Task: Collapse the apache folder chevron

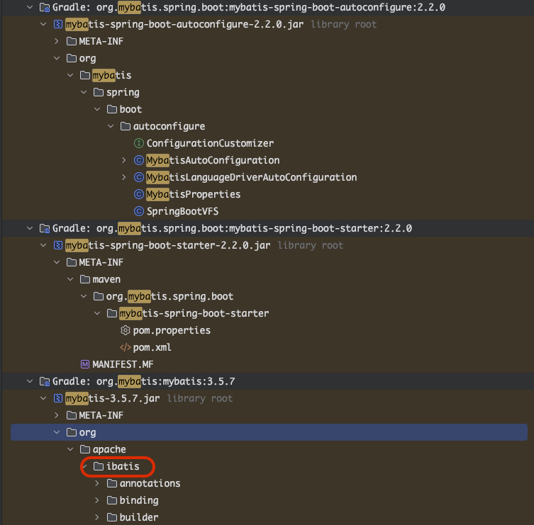Action: [70, 449]
